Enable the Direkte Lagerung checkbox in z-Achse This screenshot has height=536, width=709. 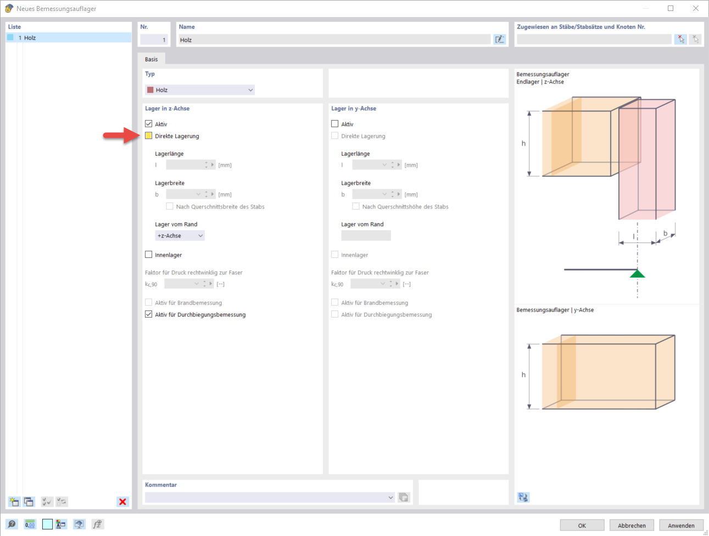148,136
